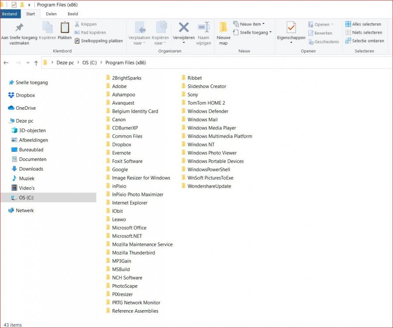
Task: Open the Delen ribbon tab
Action: [51, 14]
